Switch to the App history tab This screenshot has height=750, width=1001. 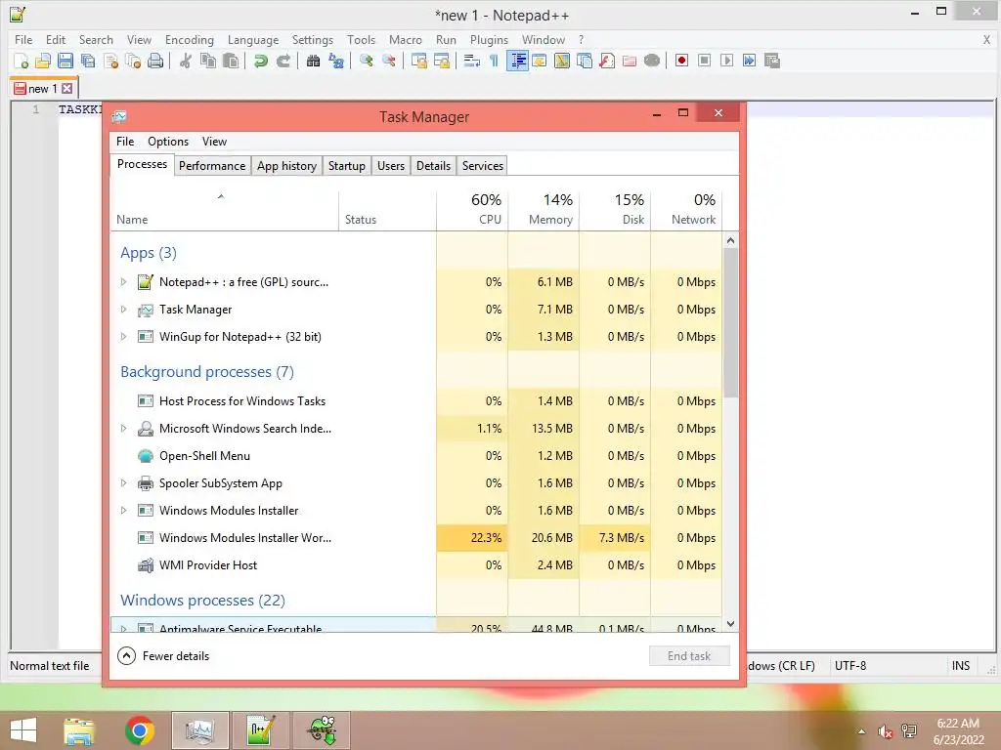tap(286, 166)
